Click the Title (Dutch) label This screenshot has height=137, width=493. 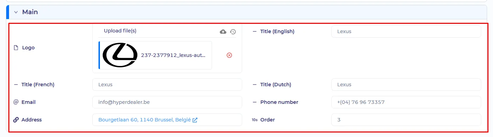276,85
